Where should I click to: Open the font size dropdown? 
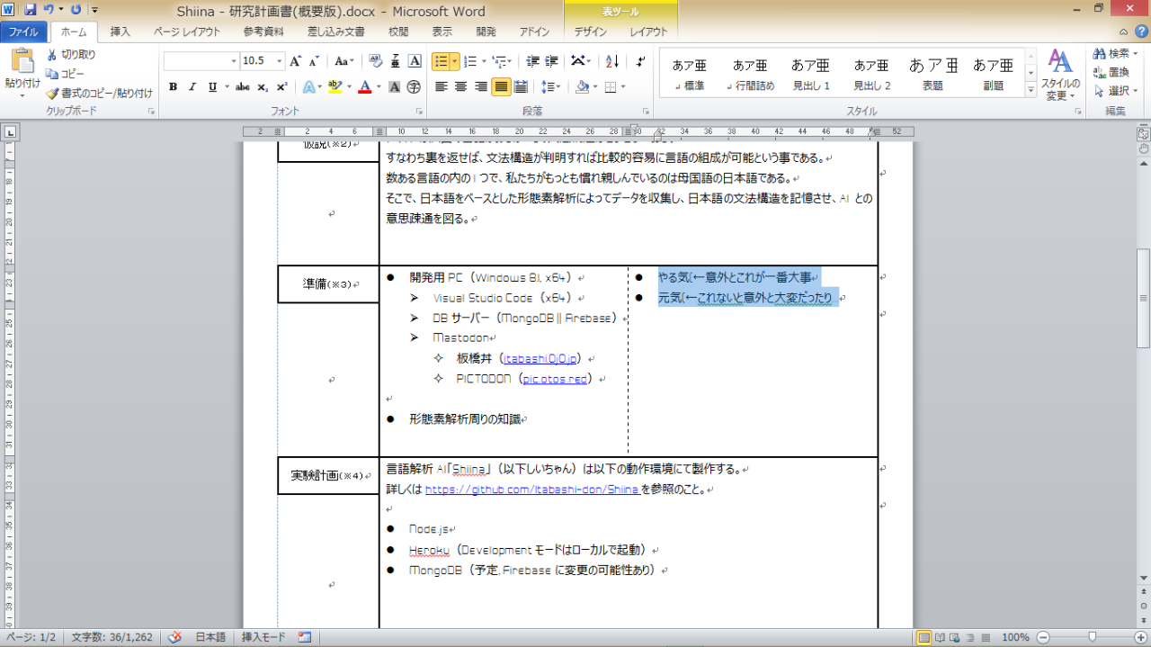[279, 61]
